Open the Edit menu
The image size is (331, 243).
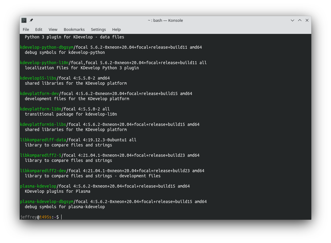tap(38, 29)
